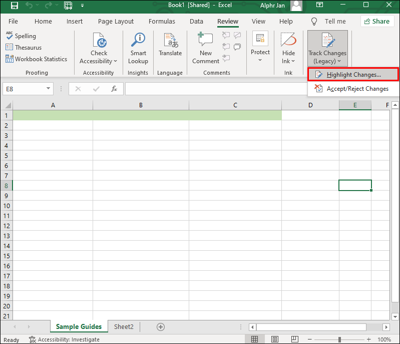Click the Delete Comment icon

pyautogui.click(x=226, y=35)
